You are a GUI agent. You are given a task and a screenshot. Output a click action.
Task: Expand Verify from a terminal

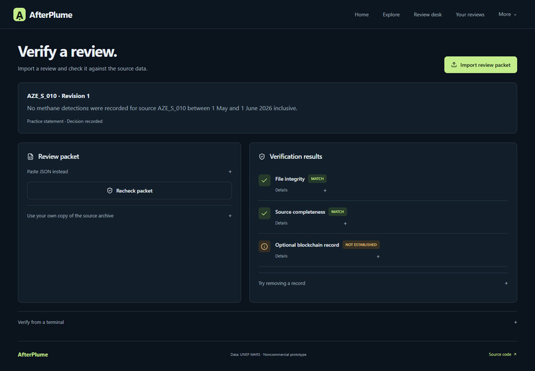pos(267,322)
